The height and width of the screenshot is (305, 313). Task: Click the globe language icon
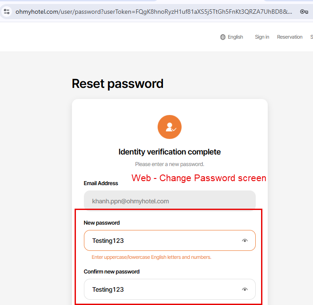(223, 37)
